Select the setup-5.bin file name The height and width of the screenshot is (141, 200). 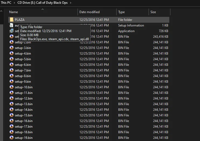23,59
